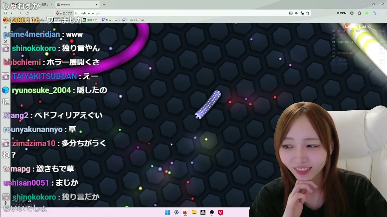This screenshot has height=217, width=387.
Task: Click username Xiang2 in chat
Action: tap(16, 115)
